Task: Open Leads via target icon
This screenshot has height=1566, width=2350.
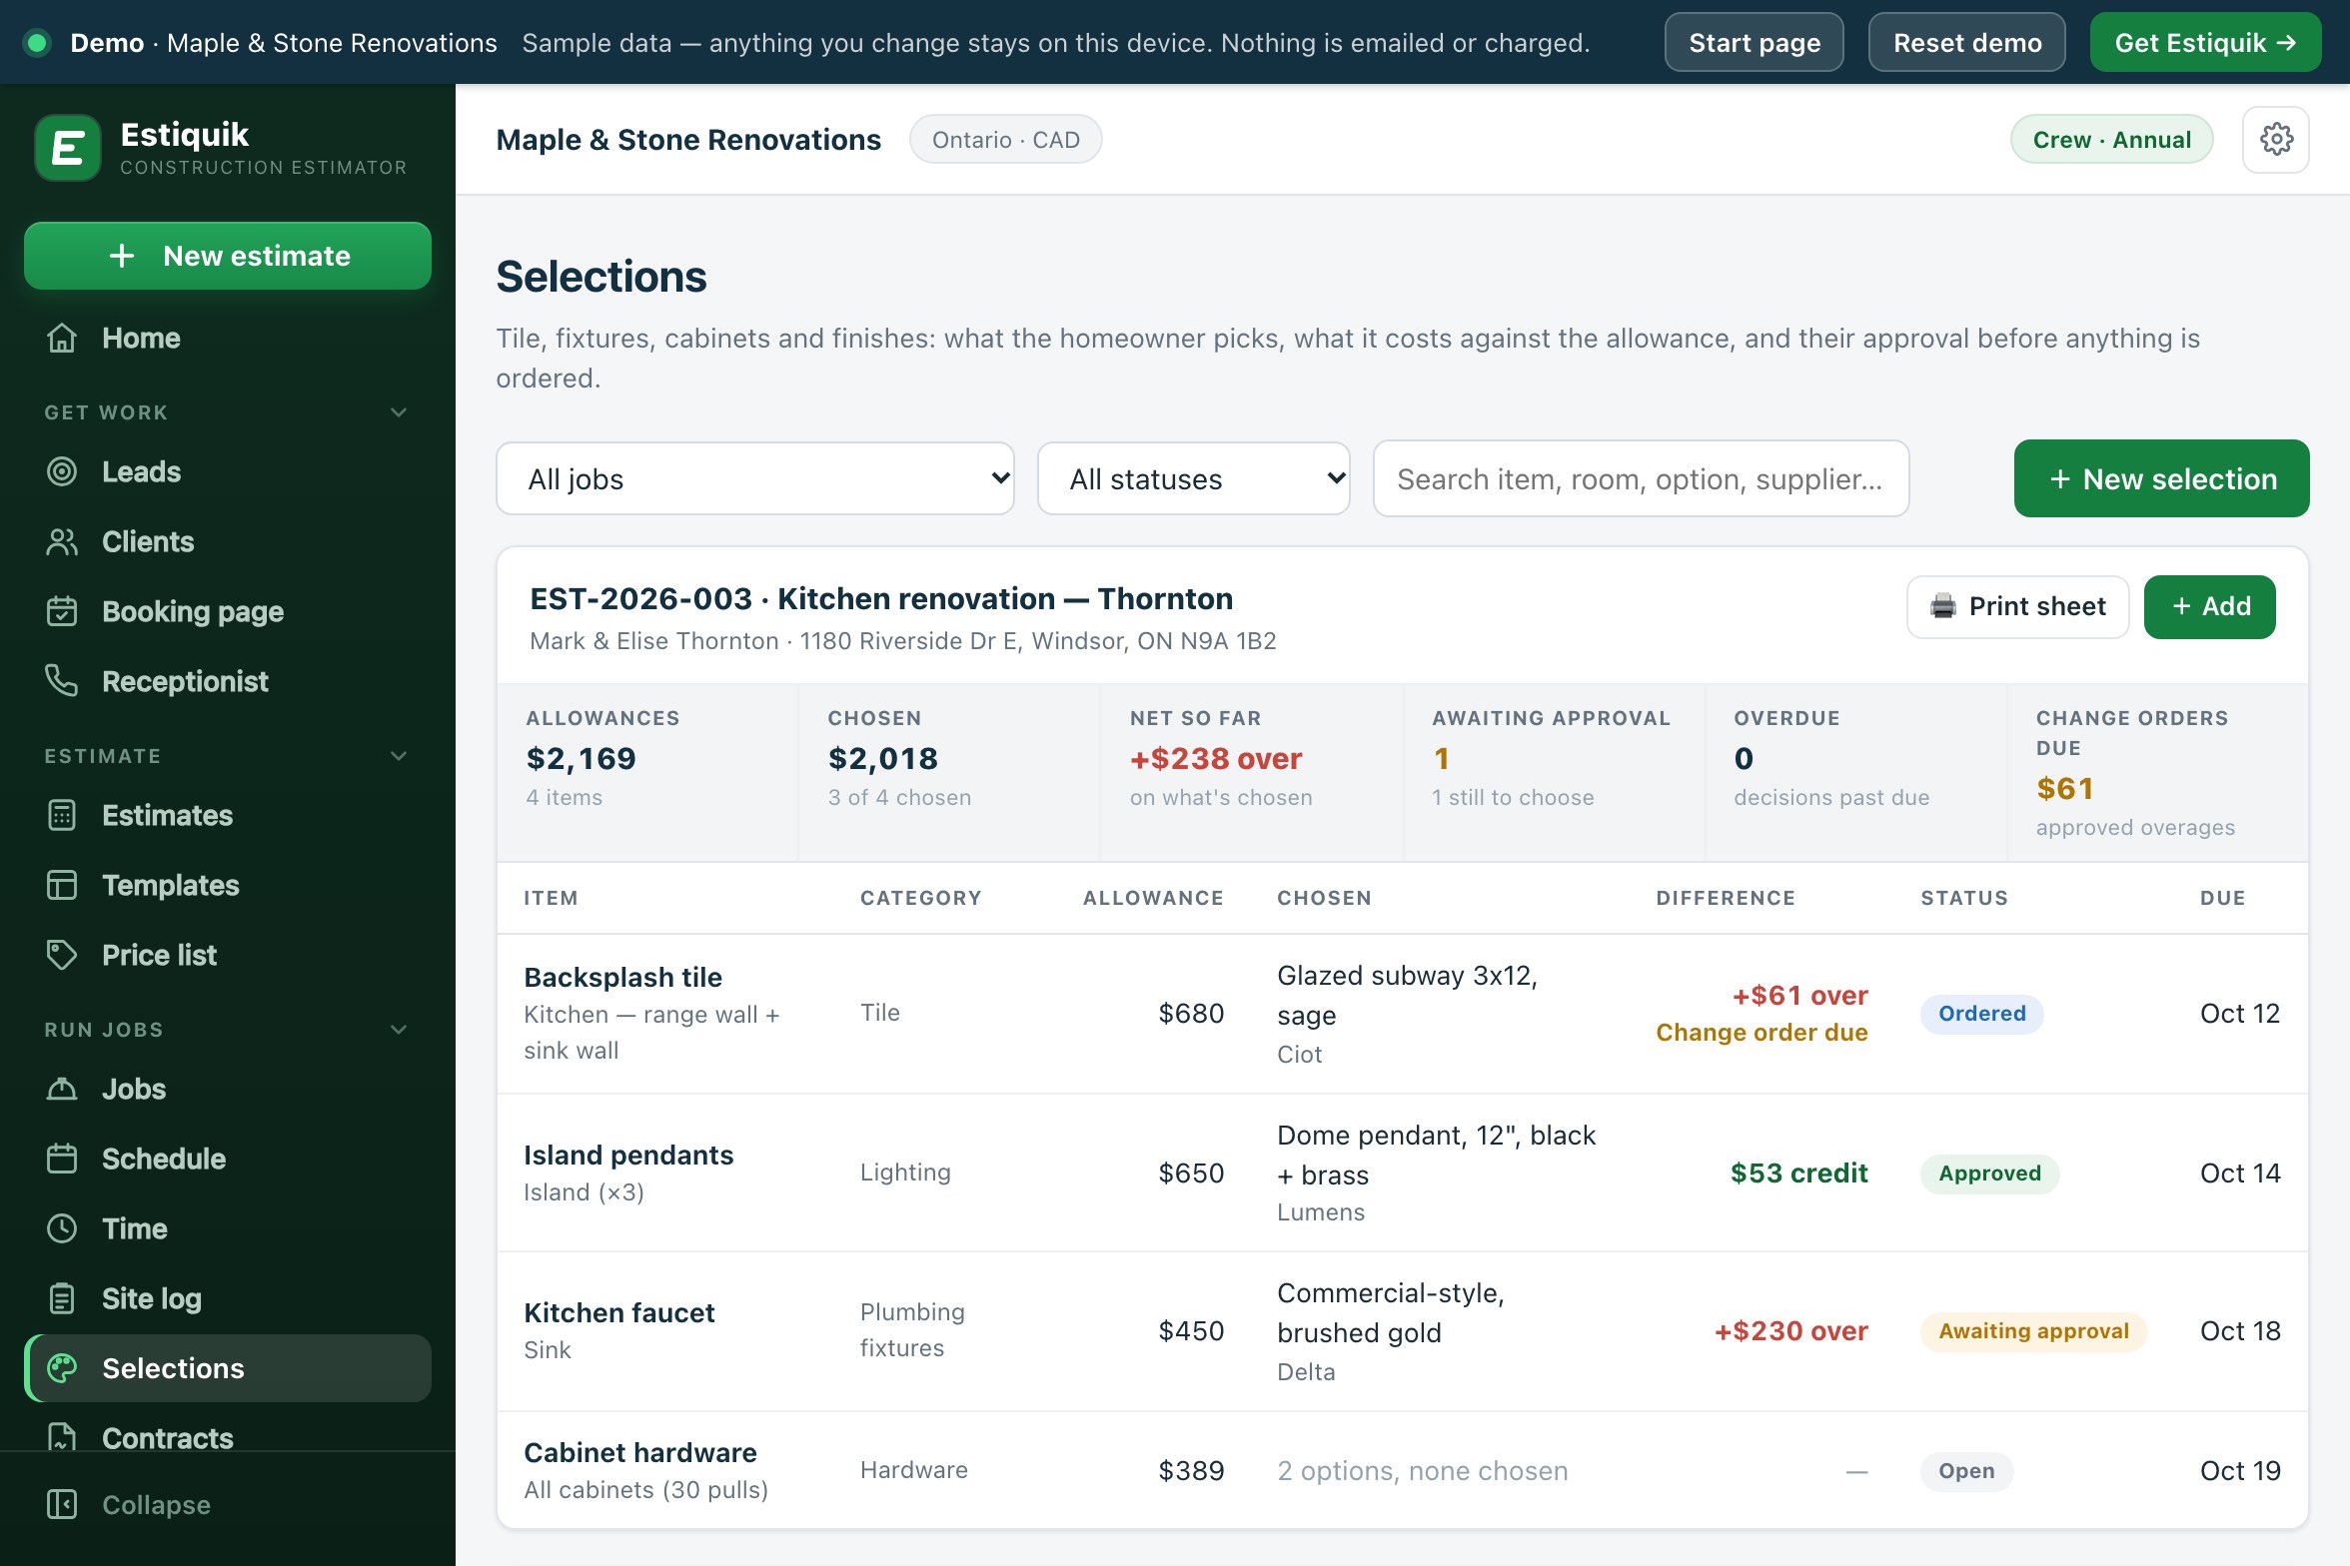Action: click(62, 471)
